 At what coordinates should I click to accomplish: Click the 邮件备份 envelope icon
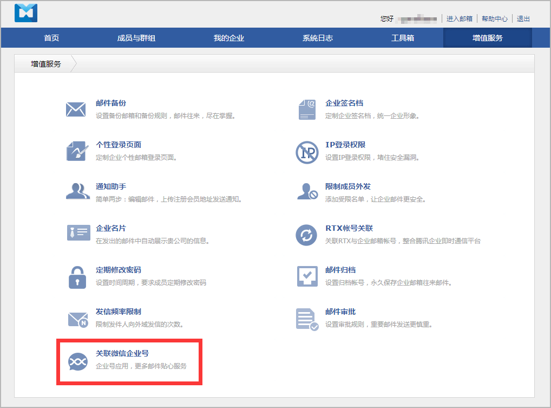[x=76, y=109]
